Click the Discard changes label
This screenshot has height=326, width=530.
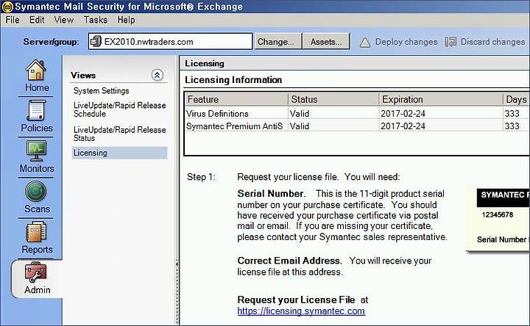pos(492,42)
